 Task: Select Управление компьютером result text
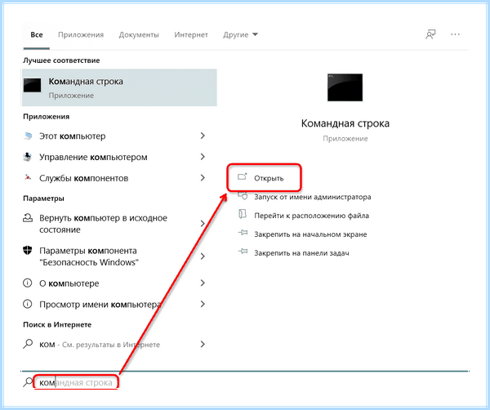(93, 157)
